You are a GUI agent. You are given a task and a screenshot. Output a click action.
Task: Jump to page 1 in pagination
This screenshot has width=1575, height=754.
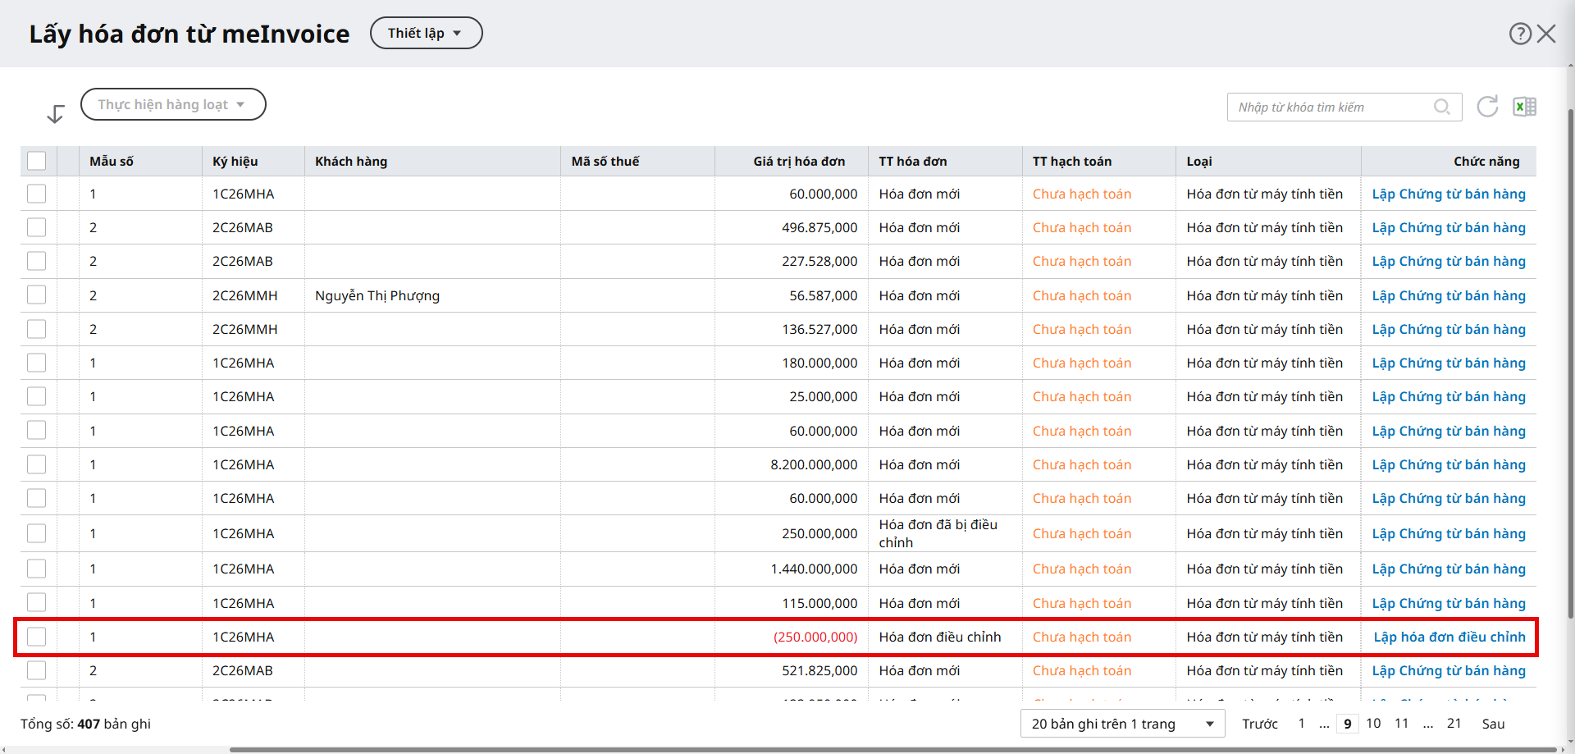pyautogui.click(x=1301, y=723)
